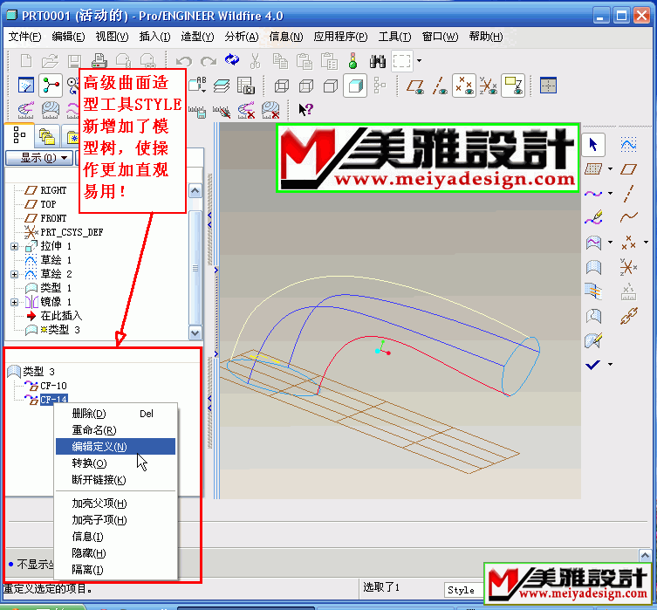Click the chain link icon in right toolbar
Image resolution: width=657 pixels, height=610 pixels.
(x=628, y=316)
